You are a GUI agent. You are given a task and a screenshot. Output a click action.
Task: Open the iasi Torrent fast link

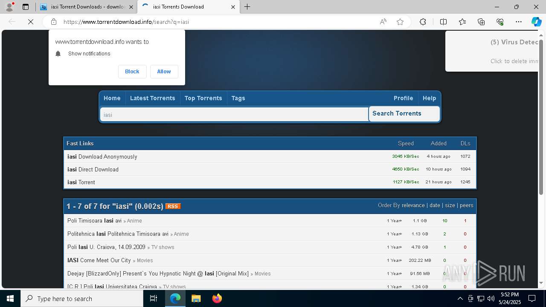81,182
